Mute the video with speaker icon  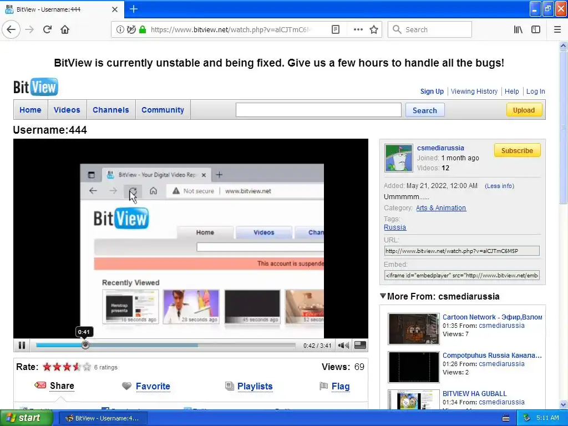(343, 345)
